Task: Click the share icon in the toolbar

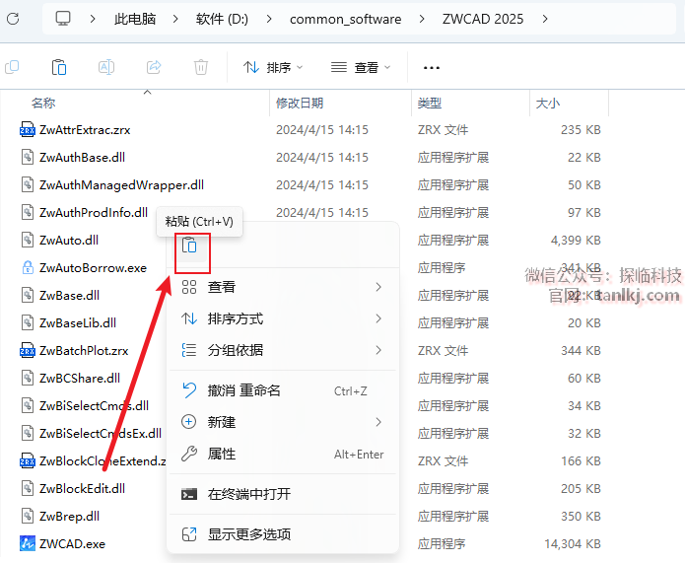Action: point(154,67)
